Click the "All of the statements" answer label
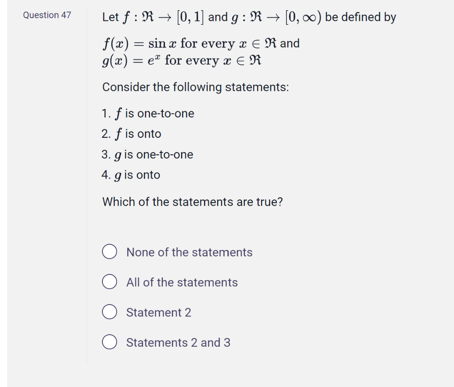Viewport: 454px width, 387px height. [x=182, y=282]
